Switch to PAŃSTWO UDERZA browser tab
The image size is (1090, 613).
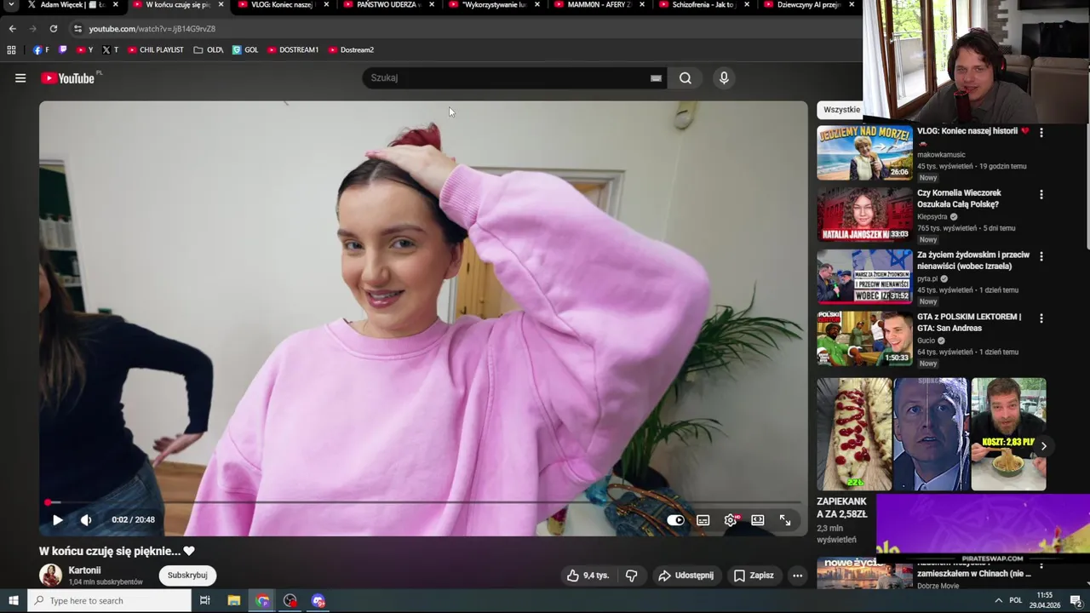[389, 5]
